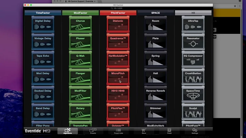The width and height of the screenshot is (246, 138).
Task: Click the H9 column header
Action: (x=193, y=13)
